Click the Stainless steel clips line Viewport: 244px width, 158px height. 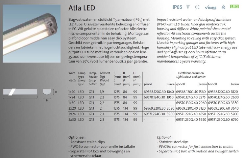click(173, 142)
